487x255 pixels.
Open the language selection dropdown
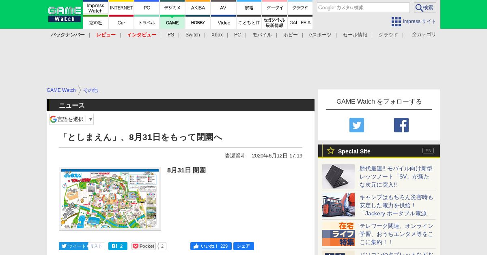point(71,119)
